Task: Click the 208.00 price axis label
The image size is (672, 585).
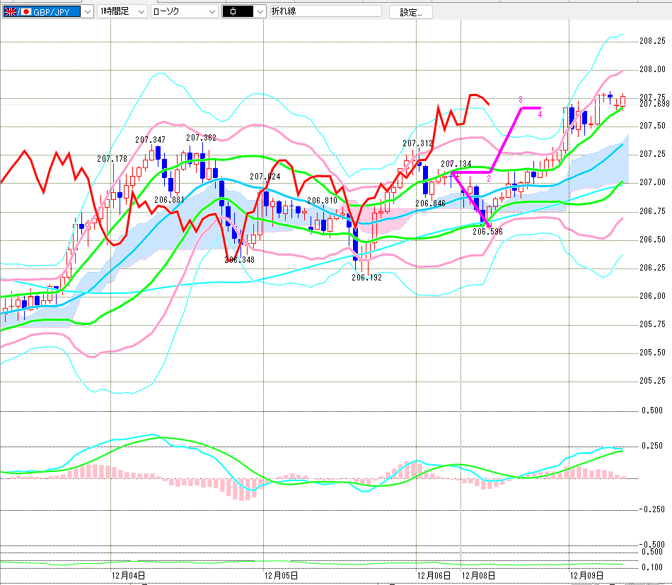Action: [652, 69]
